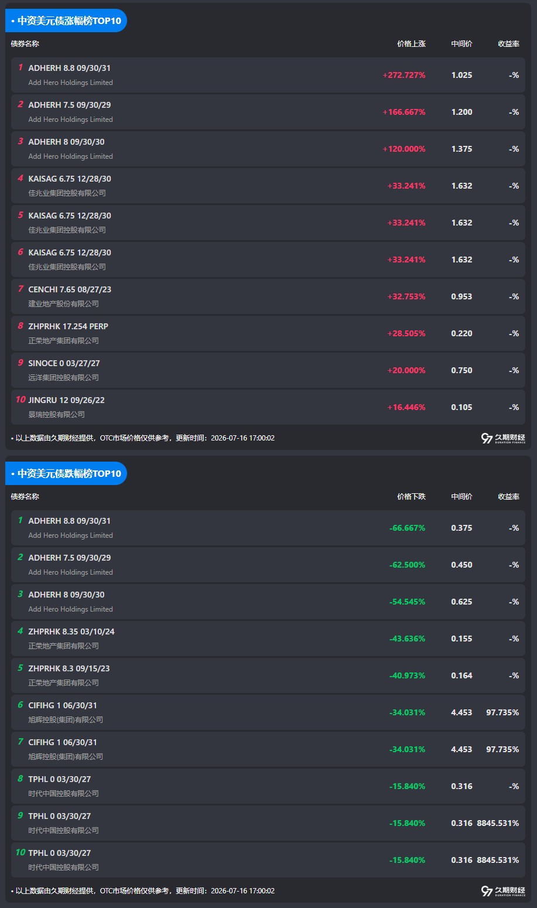Open the ZHPRHK 8.3 09/15/23 bond row

pos(268,675)
